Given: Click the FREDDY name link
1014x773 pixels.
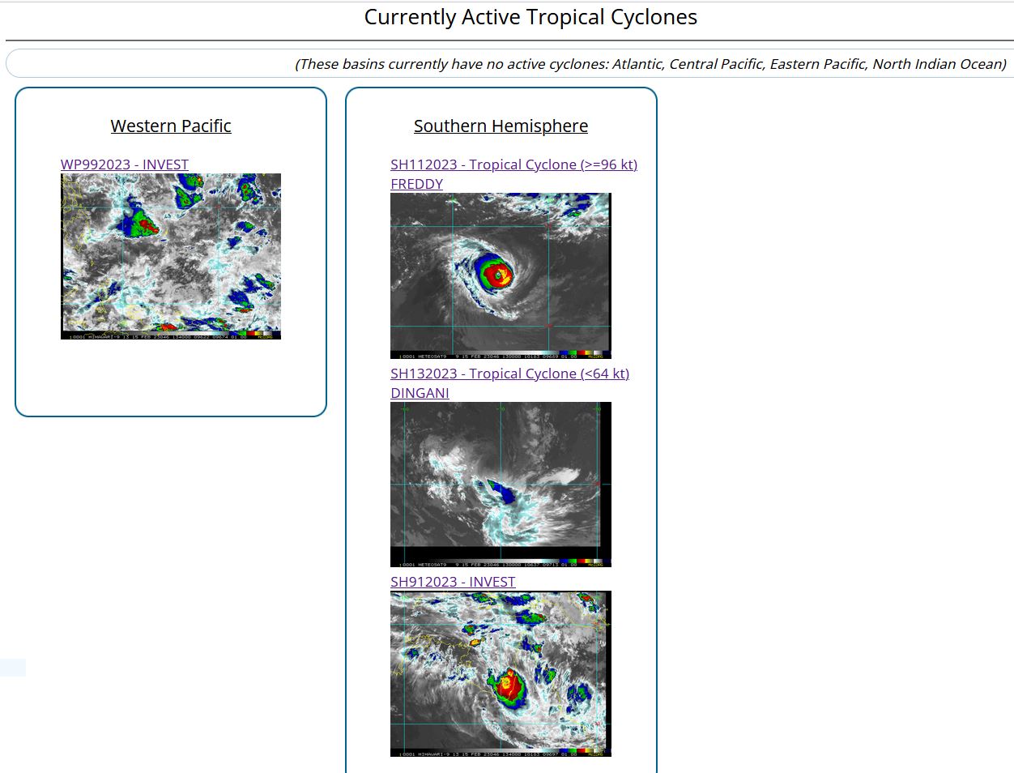Looking at the screenshot, I should coord(416,184).
